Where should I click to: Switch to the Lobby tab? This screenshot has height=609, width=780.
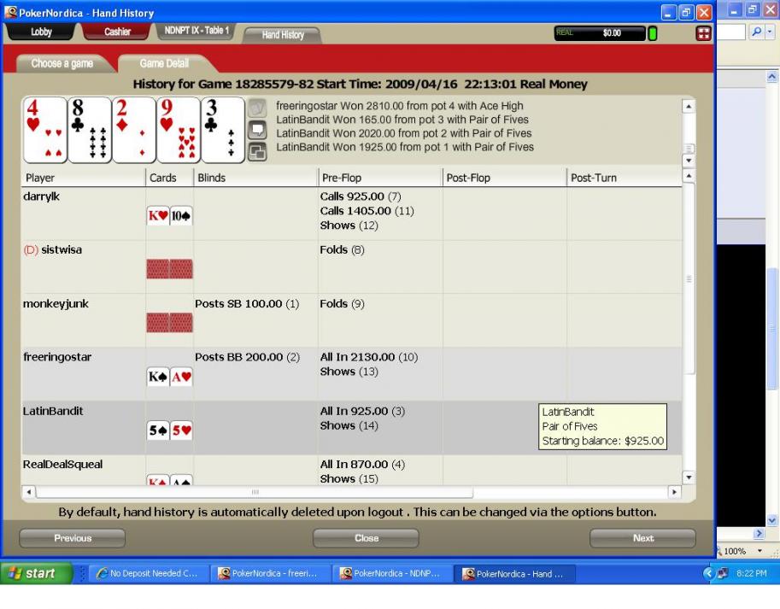tap(41, 32)
